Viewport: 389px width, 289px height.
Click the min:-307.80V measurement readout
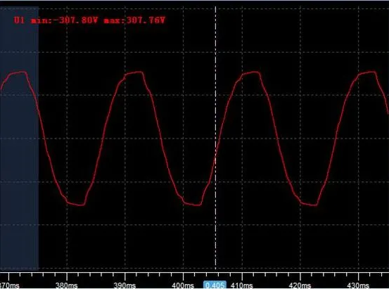(x=65, y=20)
